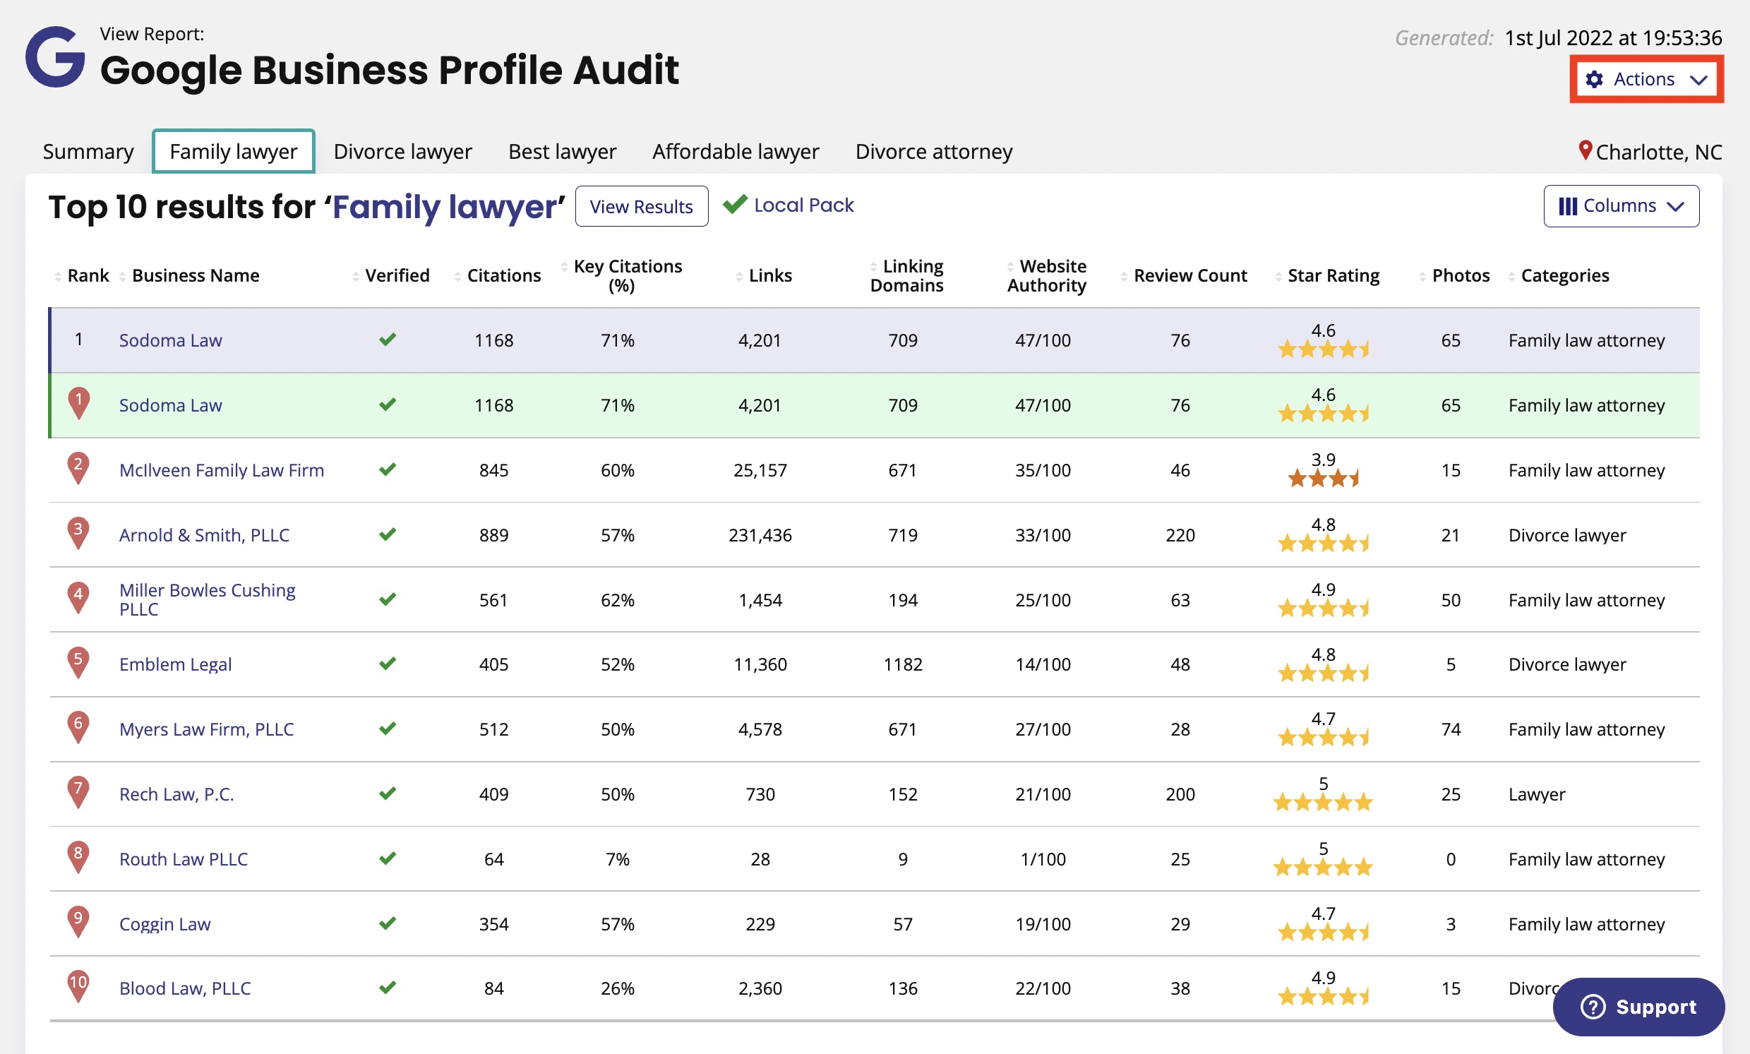Viewport: 1750px width, 1054px height.
Task: Click review count 220 for Arnold & Smith
Action: click(x=1180, y=535)
